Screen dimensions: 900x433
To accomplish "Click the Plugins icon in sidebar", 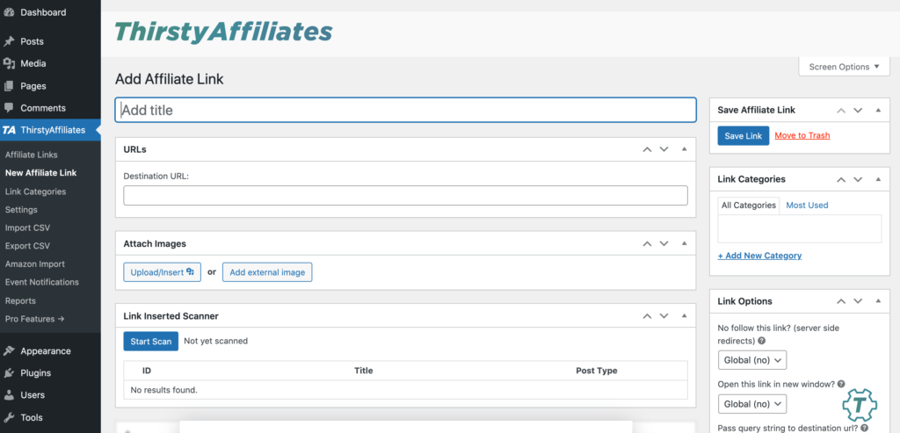I will [x=9, y=373].
